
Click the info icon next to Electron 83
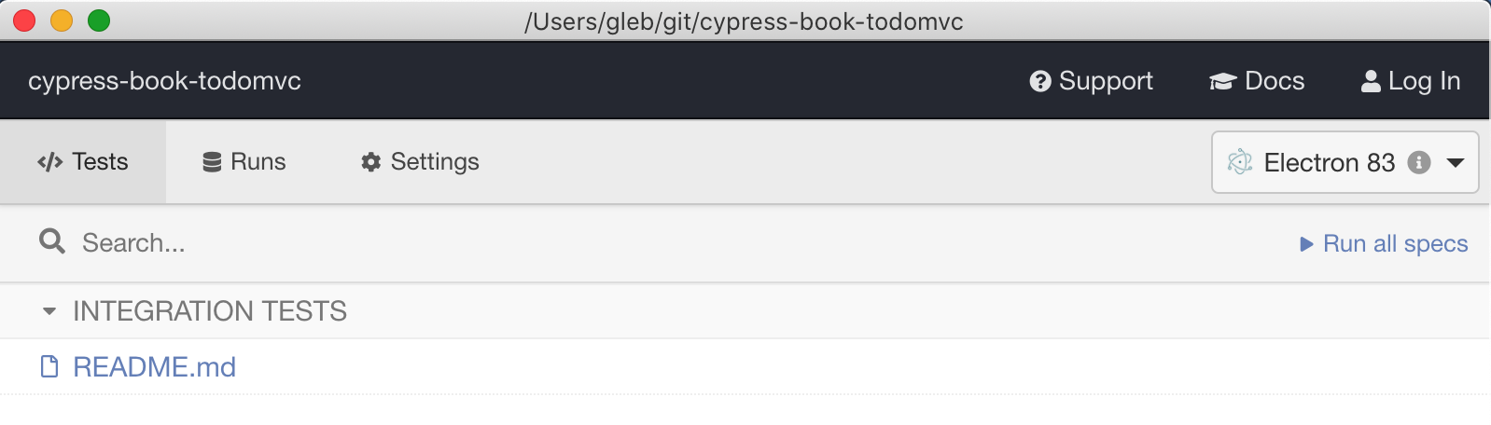tap(1419, 162)
